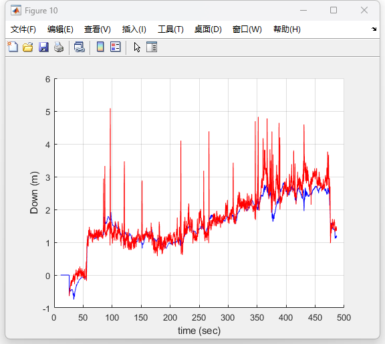The height and width of the screenshot is (344, 385).
Task: Click the New Figure toolbar icon
Action: pos(13,47)
